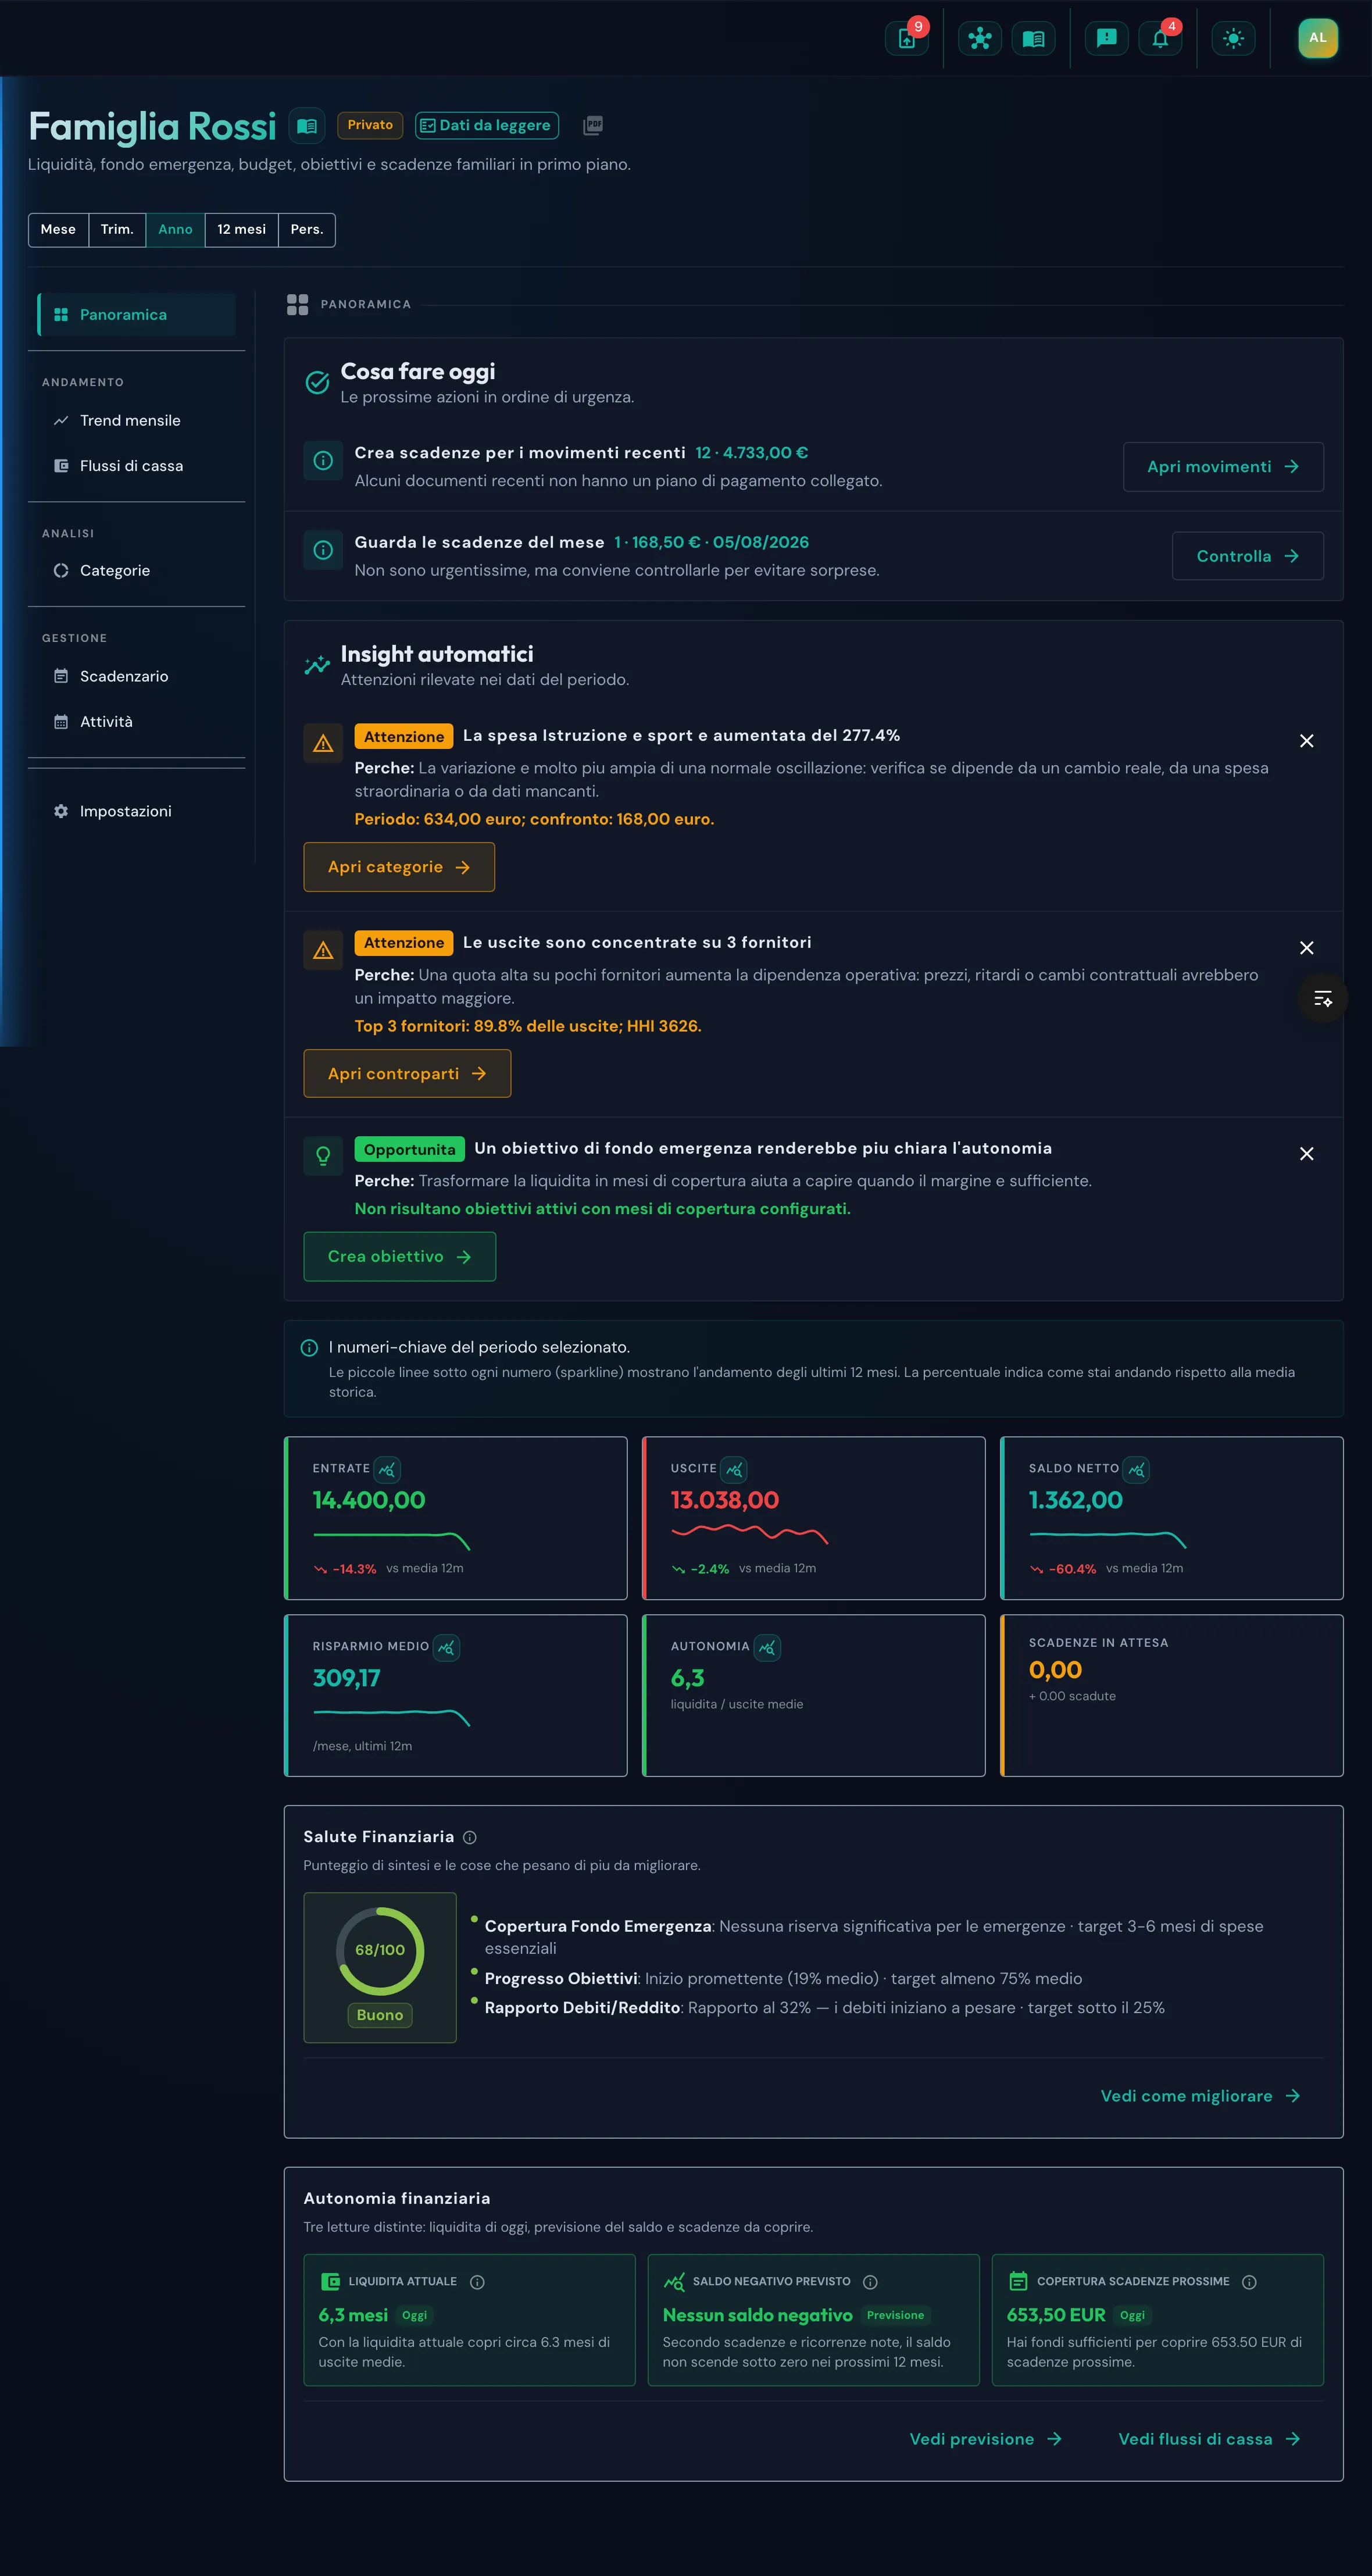Open Categorie in the sidebar

coord(136,570)
